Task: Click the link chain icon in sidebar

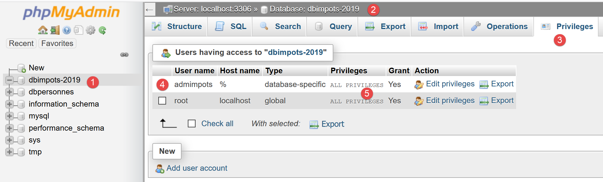Action: click(124, 55)
